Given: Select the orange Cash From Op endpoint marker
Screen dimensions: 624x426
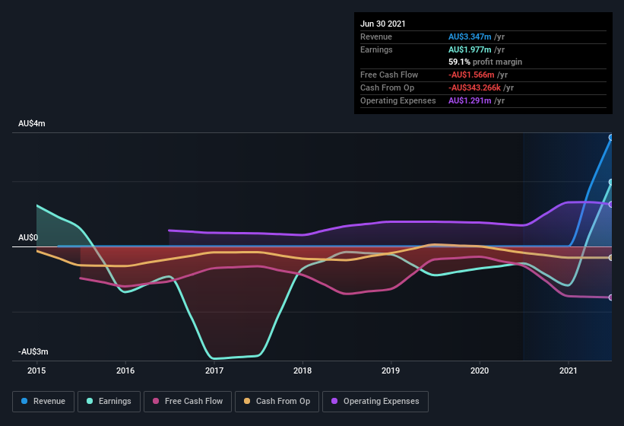Looking at the screenshot, I should click(x=611, y=258).
